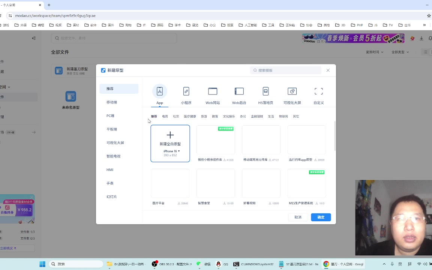Select the 可视化大屏 device type icon
Image resolution: width=432 pixels, height=270 pixels.
coord(292,91)
